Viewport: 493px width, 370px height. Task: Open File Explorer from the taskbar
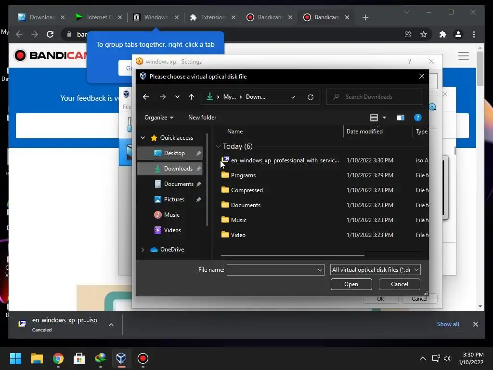pyautogui.click(x=37, y=358)
